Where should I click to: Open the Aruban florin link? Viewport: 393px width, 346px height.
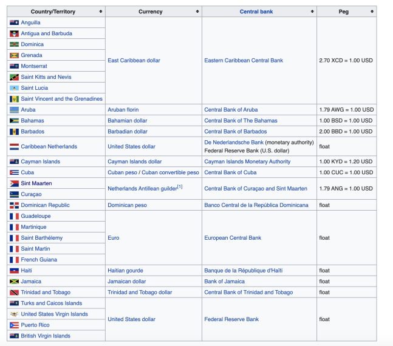(123, 110)
